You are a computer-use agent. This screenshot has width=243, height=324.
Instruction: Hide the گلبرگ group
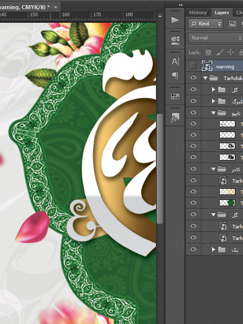tap(193, 101)
